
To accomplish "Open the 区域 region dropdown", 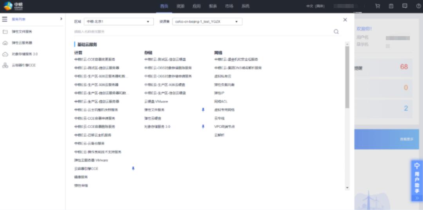I will pyautogui.click(x=119, y=22).
